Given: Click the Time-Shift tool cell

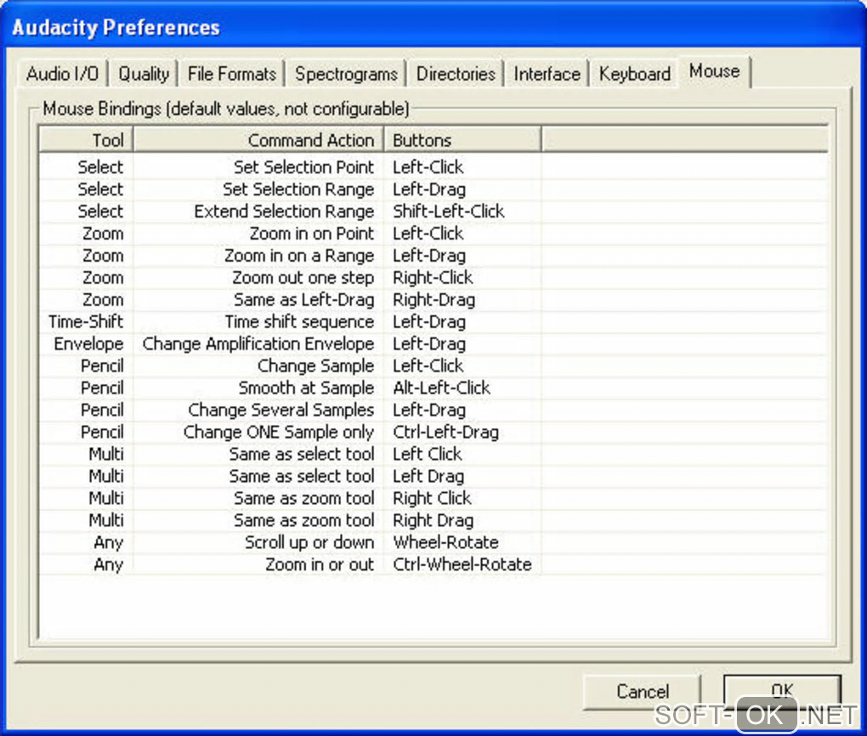Looking at the screenshot, I should [86, 322].
